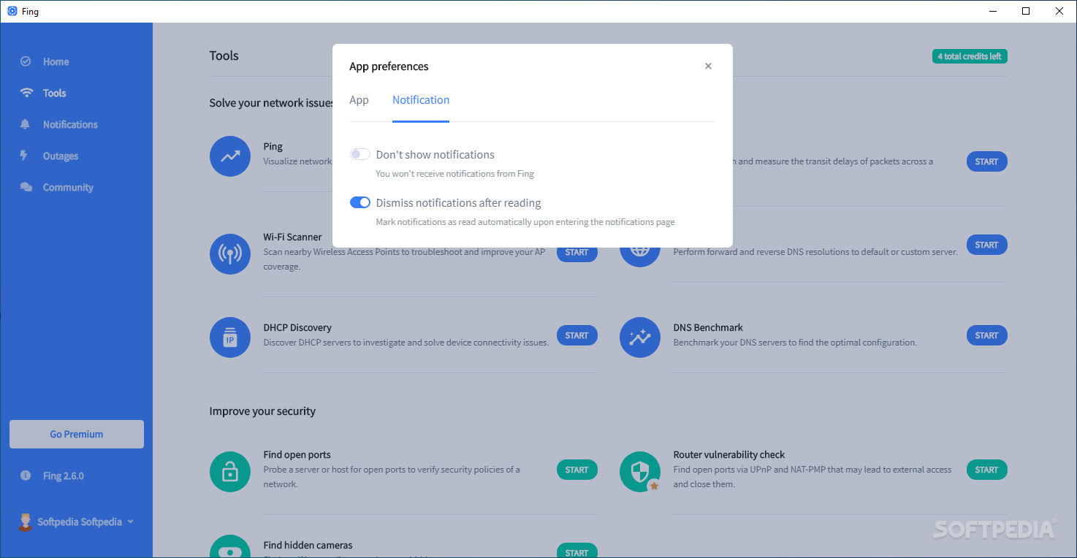Image resolution: width=1077 pixels, height=558 pixels.
Task: Toggle Don't show notifications switch
Action: pyautogui.click(x=360, y=154)
